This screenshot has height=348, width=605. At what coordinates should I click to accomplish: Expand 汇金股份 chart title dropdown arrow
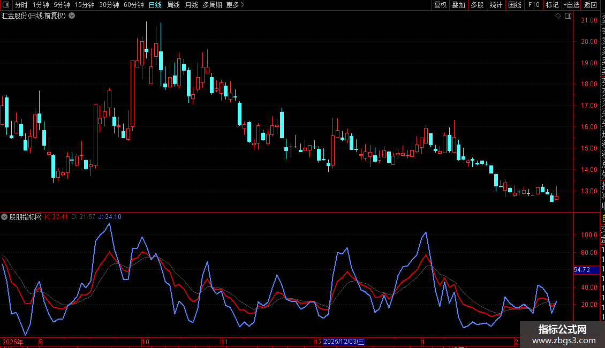tap(72, 16)
